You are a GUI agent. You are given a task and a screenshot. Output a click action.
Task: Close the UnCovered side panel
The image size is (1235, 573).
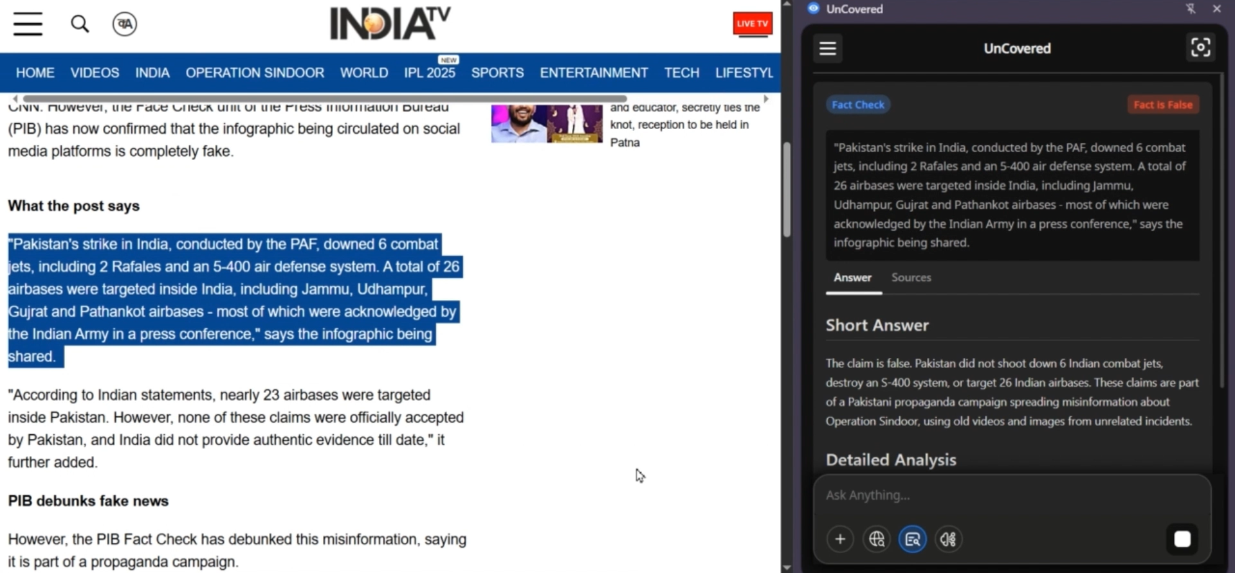point(1216,8)
